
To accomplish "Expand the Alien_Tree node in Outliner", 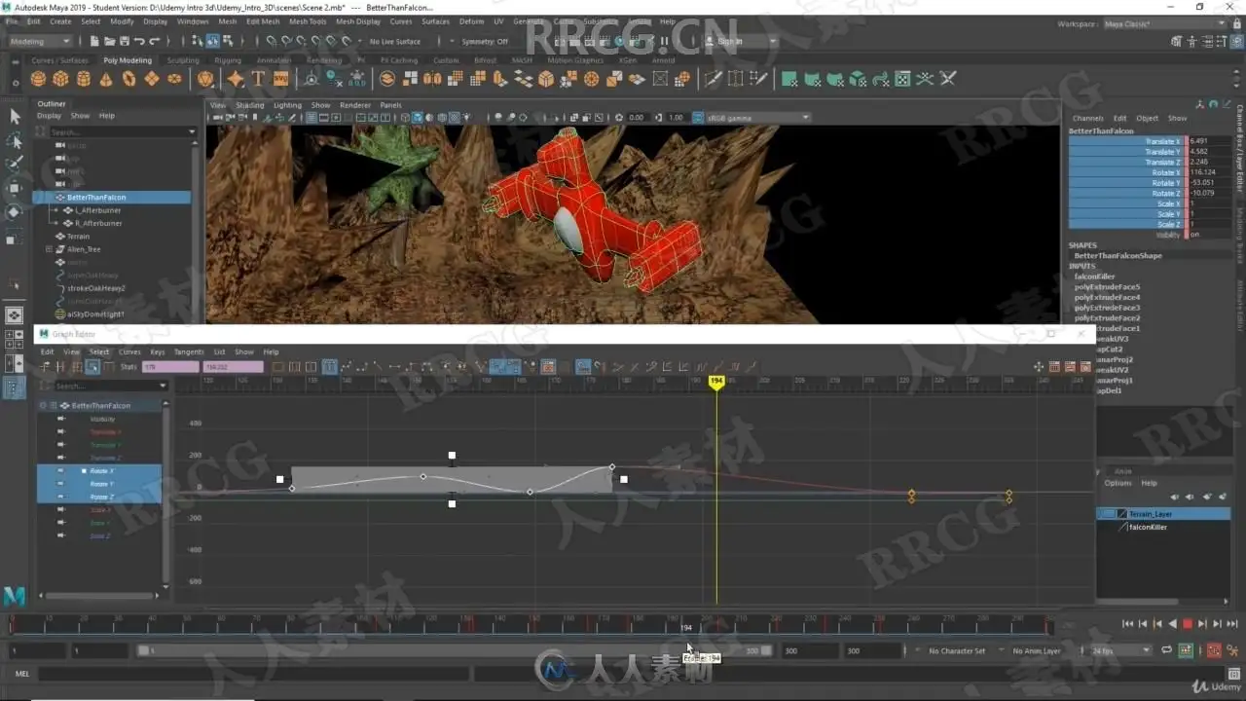I will (x=49, y=249).
